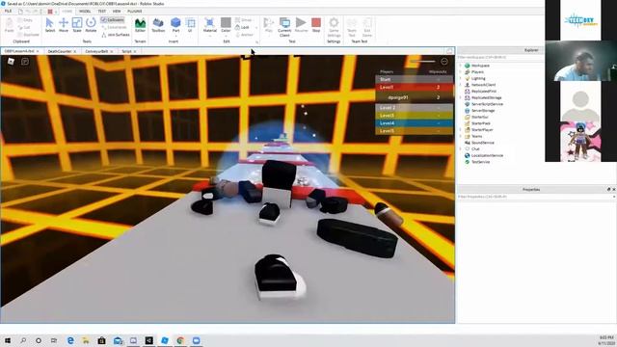
Task: Click Level1 team row in leaderboard
Action: click(x=414, y=87)
